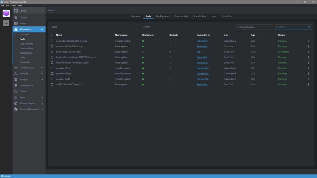Open actions menu for metrics-server-7b4f8b595-2tlq5 pod
317x178 pixels.
[x=308, y=63]
